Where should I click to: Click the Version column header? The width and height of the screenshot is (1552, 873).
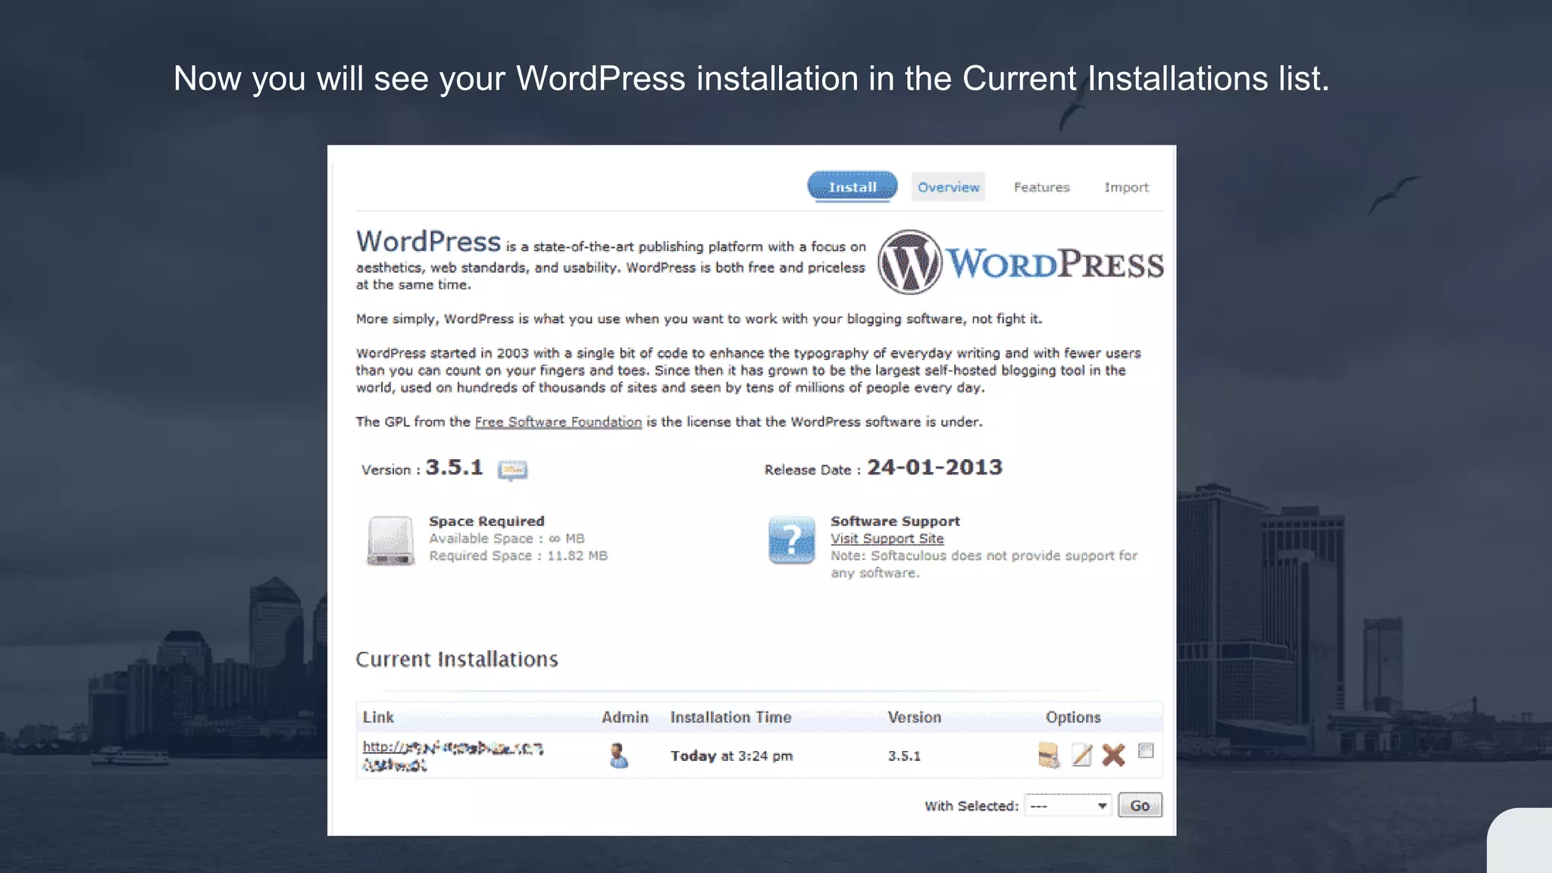click(915, 717)
